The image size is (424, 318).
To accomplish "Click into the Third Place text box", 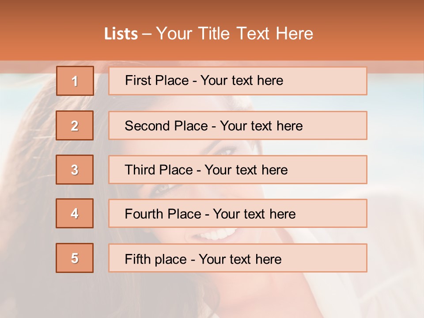I will pos(238,170).
